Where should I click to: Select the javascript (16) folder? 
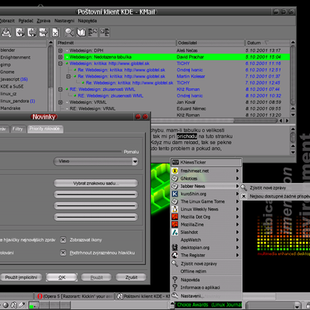tap(15, 79)
